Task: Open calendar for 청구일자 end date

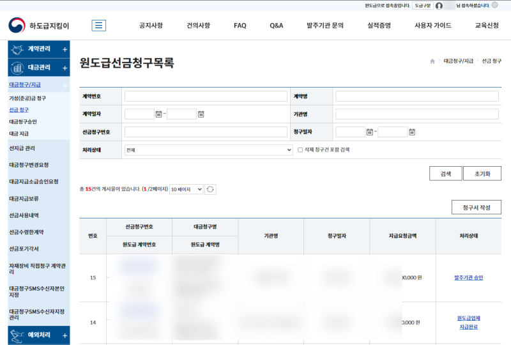Action: [412, 132]
